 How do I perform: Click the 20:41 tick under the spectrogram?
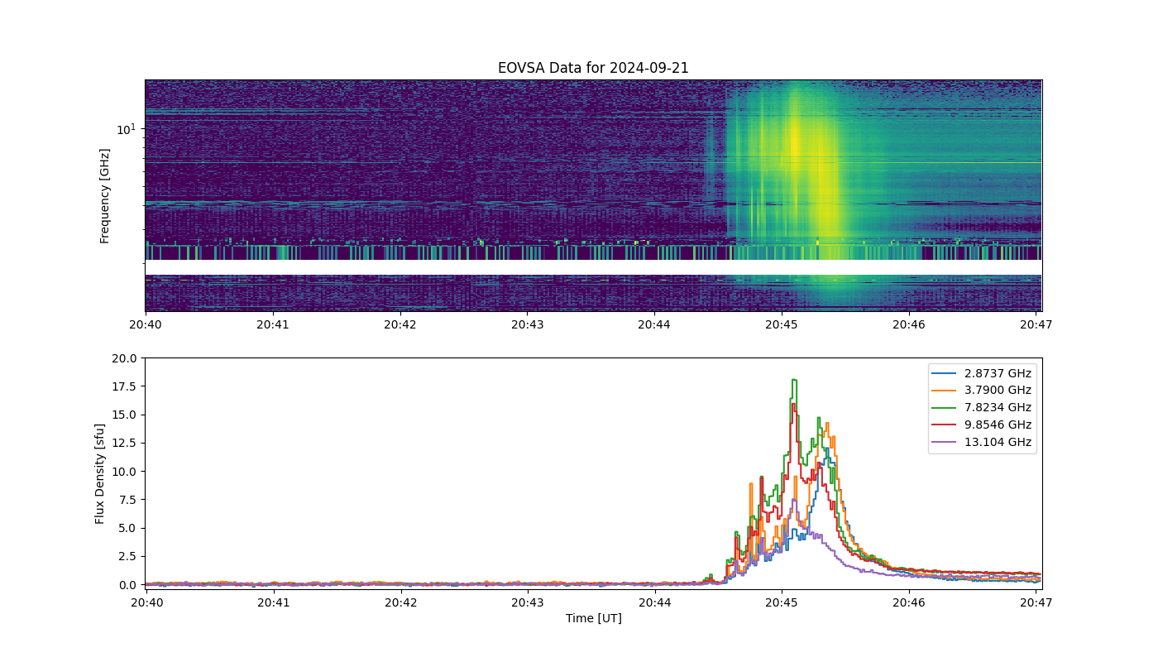click(x=273, y=326)
